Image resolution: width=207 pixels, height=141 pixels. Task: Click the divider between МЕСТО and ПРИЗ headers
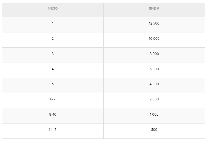click(103, 10)
